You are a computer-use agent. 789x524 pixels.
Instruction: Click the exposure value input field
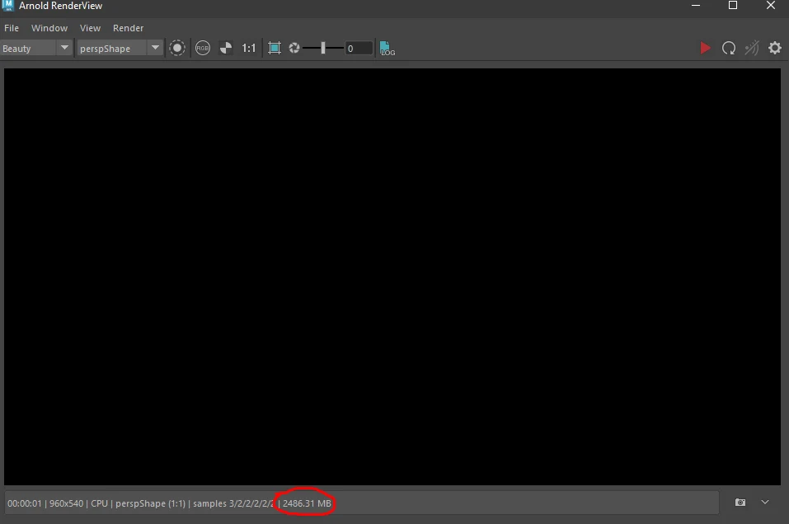coord(358,48)
